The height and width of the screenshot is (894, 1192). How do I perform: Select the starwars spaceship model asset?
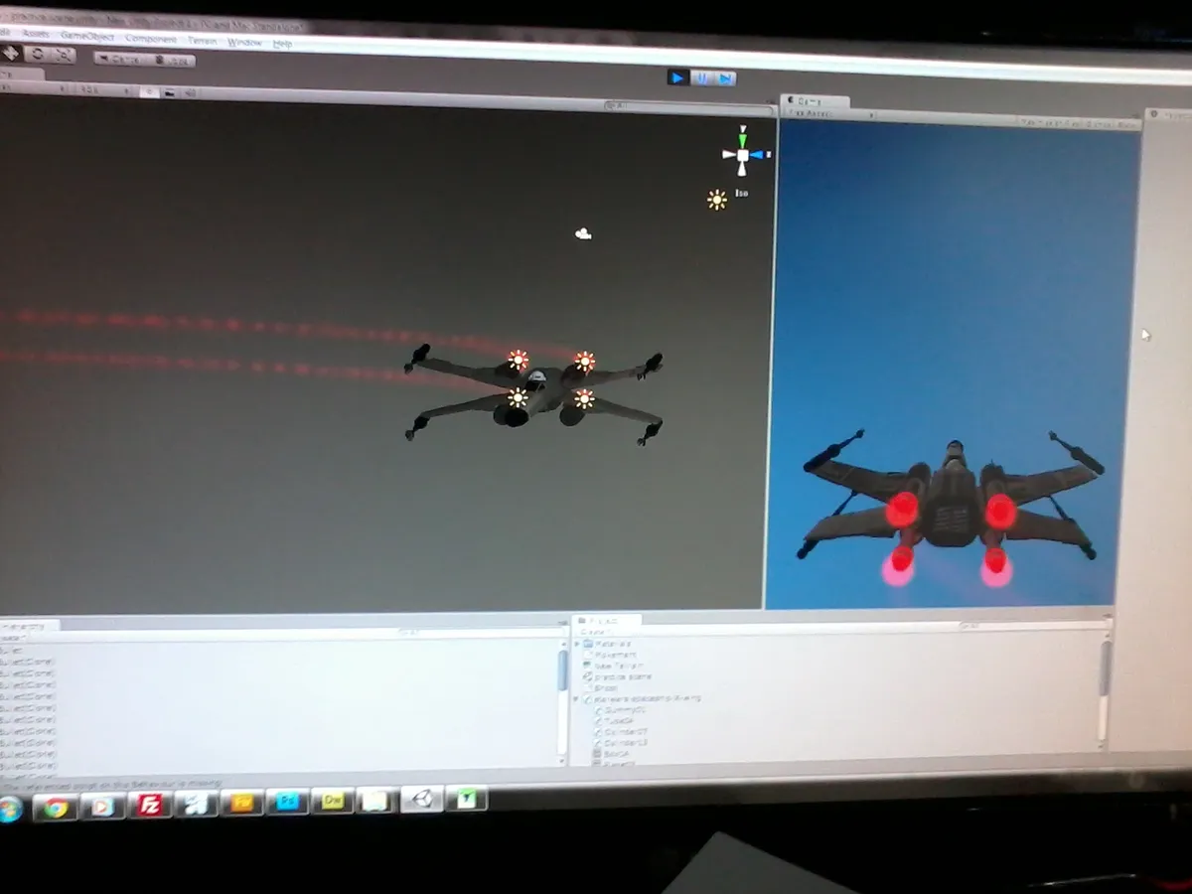tap(644, 698)
